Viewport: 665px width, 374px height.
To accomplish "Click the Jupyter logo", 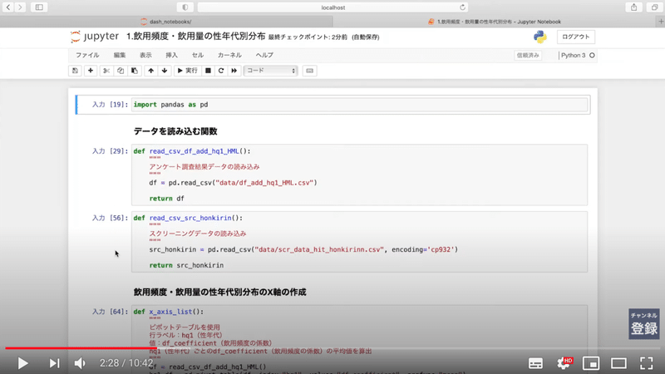I will pyautogui.click(x=95, y=37).
